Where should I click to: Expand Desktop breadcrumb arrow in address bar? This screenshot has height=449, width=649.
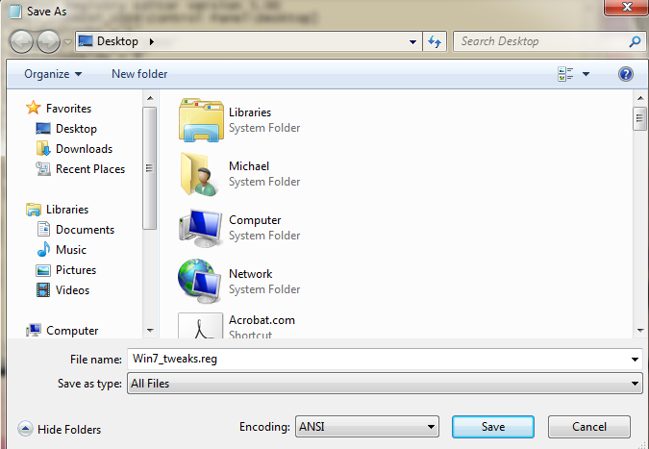[x=152, y=41]
